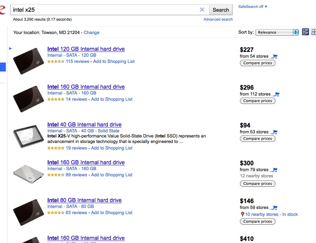
Task: Click the star rating beside 14 reviews
Action: [56, 99]
